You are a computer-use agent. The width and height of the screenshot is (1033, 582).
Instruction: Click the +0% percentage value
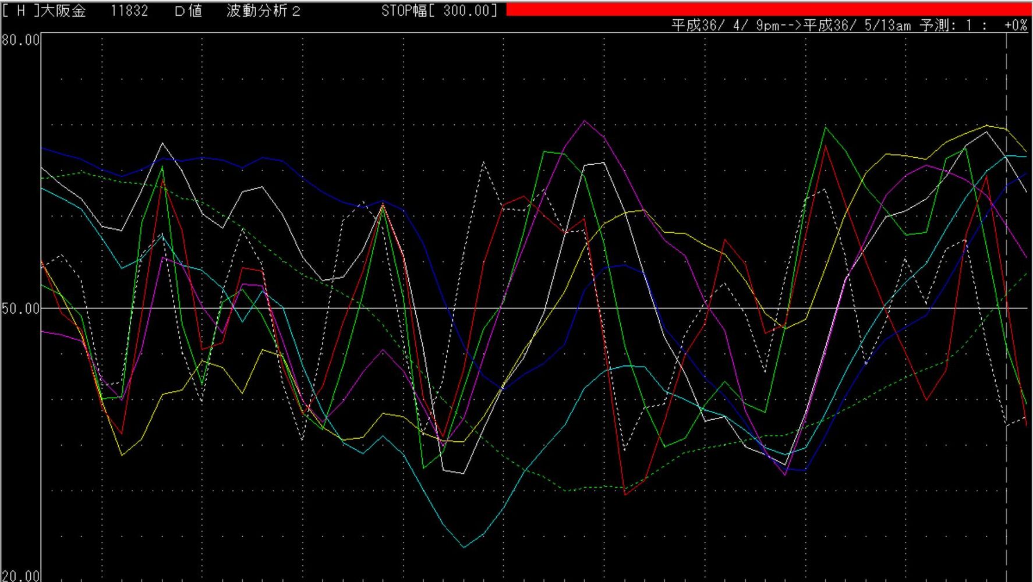click(1016, 25)
